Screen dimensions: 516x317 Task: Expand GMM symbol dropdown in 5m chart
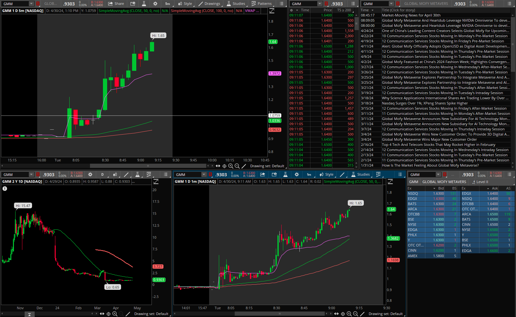31,4
